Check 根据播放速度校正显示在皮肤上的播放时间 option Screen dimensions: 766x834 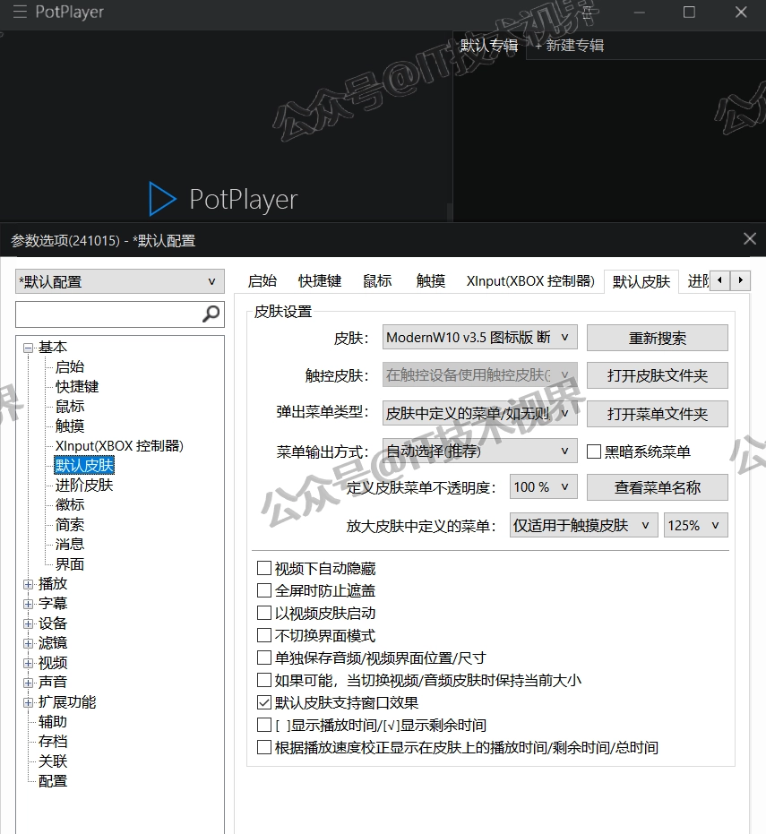263,747
